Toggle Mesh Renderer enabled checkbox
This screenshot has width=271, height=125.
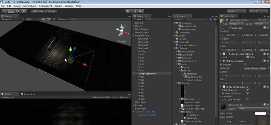pos(228,87)
